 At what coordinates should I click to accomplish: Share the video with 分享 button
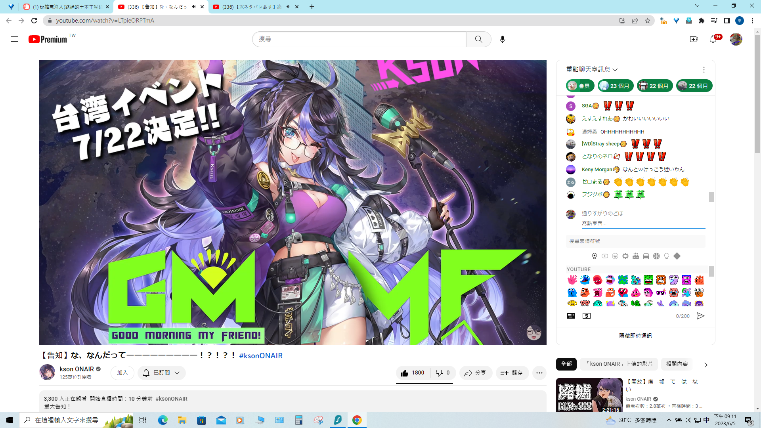click(476, 373)
